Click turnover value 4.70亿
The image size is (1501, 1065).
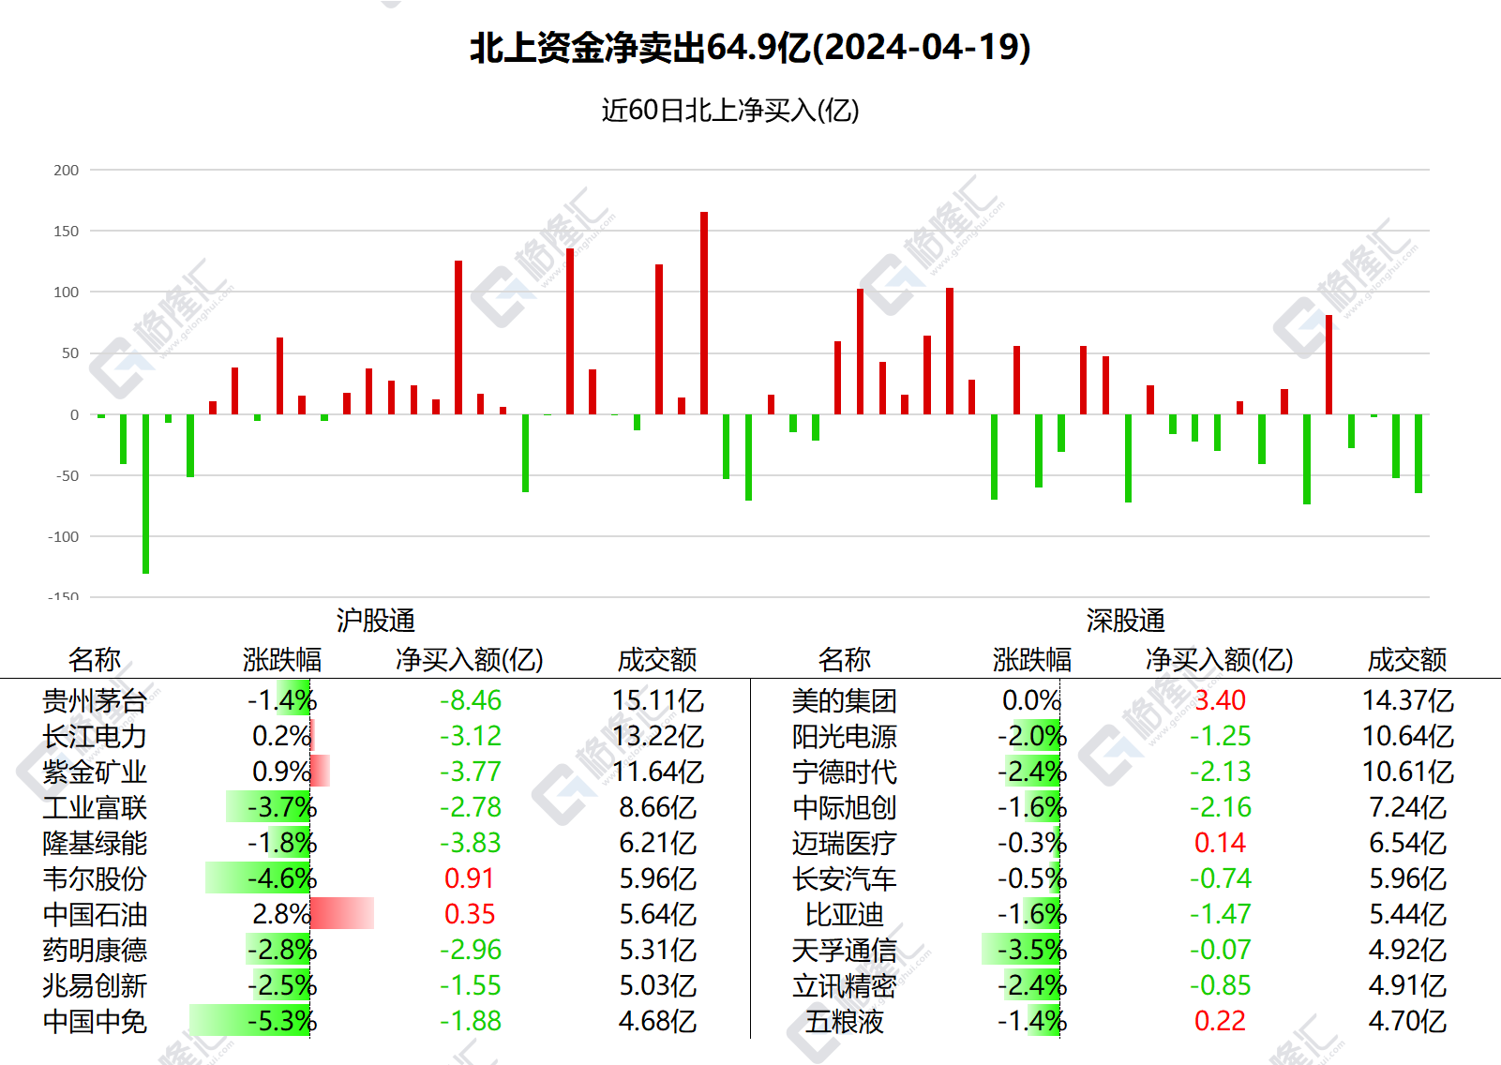tap(1407, 1021)
